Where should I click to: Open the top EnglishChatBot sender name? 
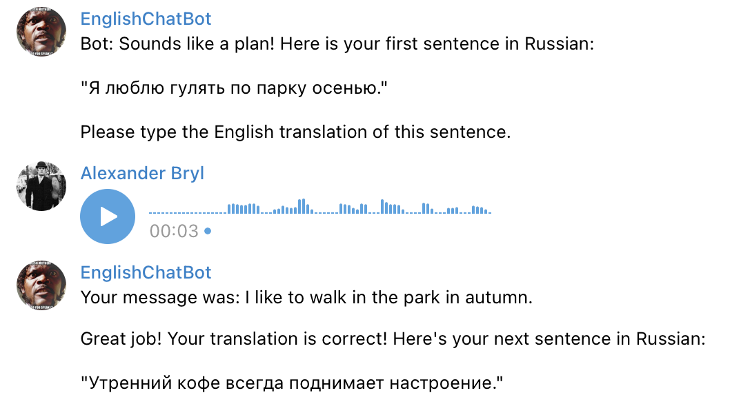[x=146, y=19]
